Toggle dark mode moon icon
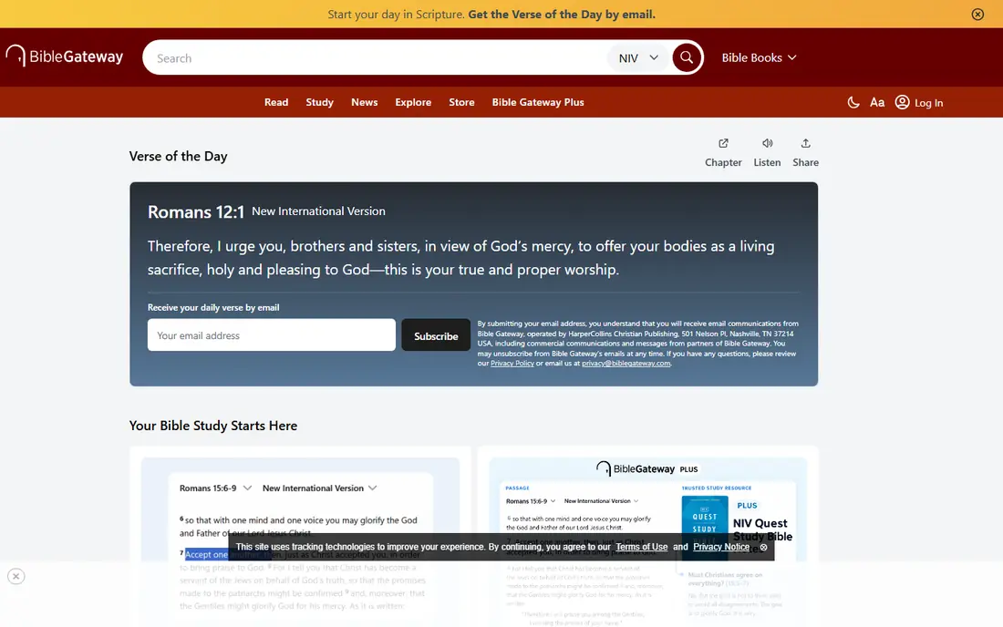Image resolution: width=1003 pixels, height=627 pixels. pos(853,102)
